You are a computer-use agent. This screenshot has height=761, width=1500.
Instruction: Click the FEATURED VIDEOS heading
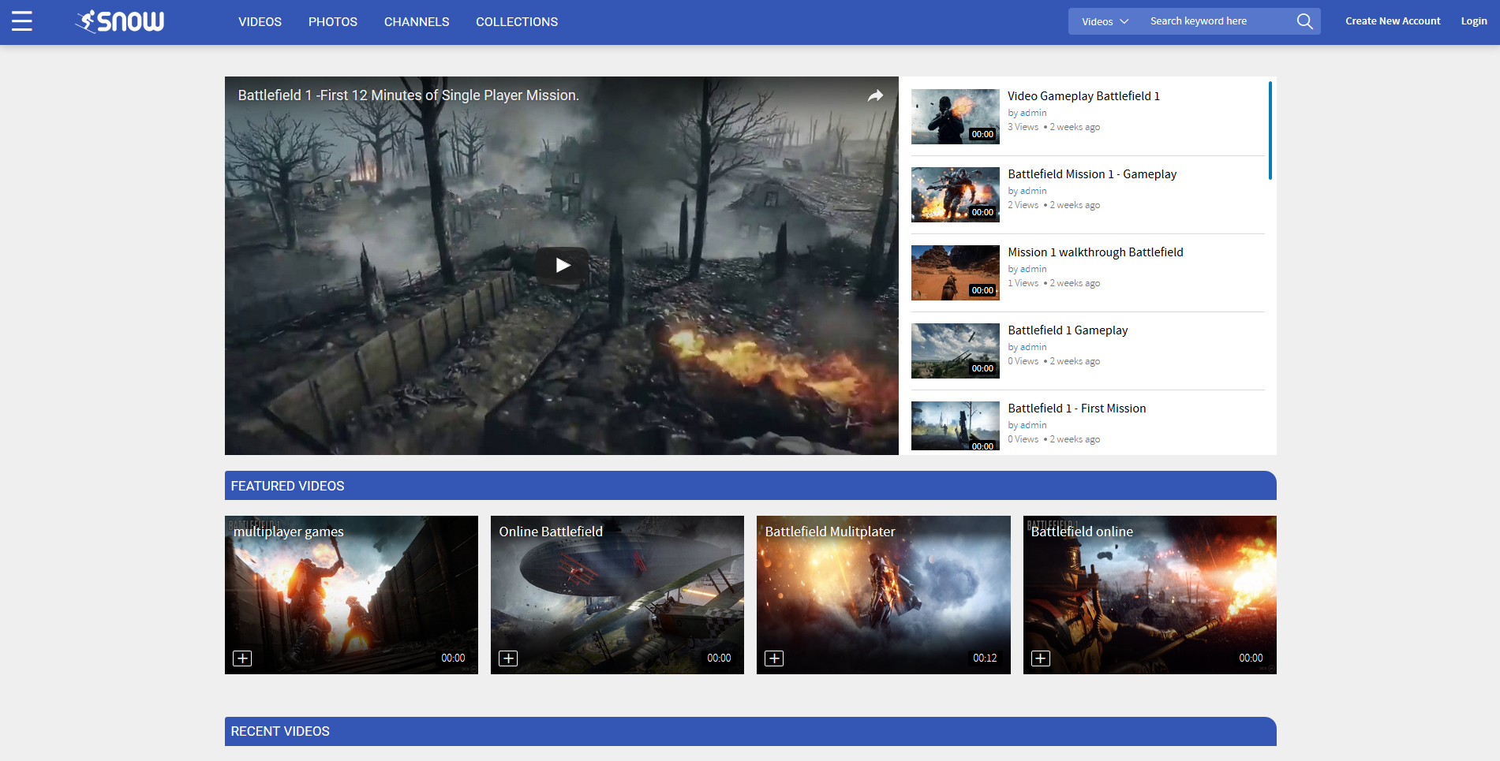coord(287,486)
